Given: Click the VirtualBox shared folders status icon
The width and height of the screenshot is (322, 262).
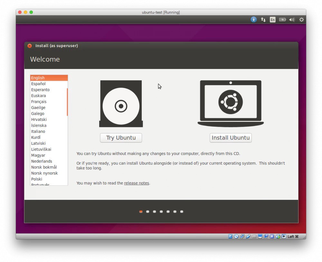Looking at the screenshot, I should (x=254, y=236).
